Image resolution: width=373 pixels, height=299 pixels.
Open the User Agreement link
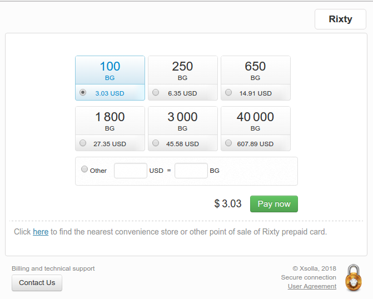pos(312,286)
